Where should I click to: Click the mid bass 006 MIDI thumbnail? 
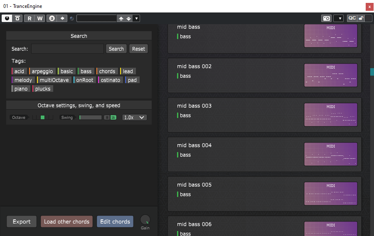(x=331, y=229)
